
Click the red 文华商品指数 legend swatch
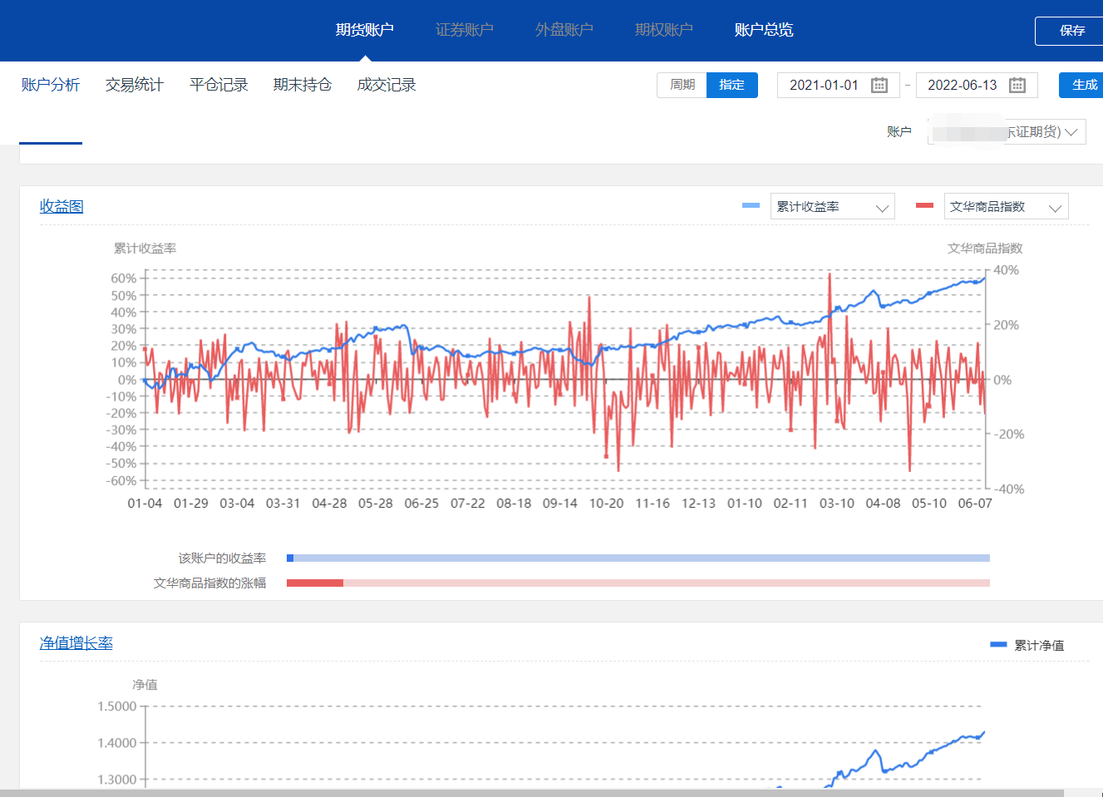tap(924, 205)
